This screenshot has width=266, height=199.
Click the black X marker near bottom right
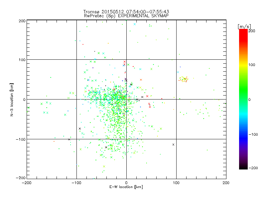click(x=173, y=145)
